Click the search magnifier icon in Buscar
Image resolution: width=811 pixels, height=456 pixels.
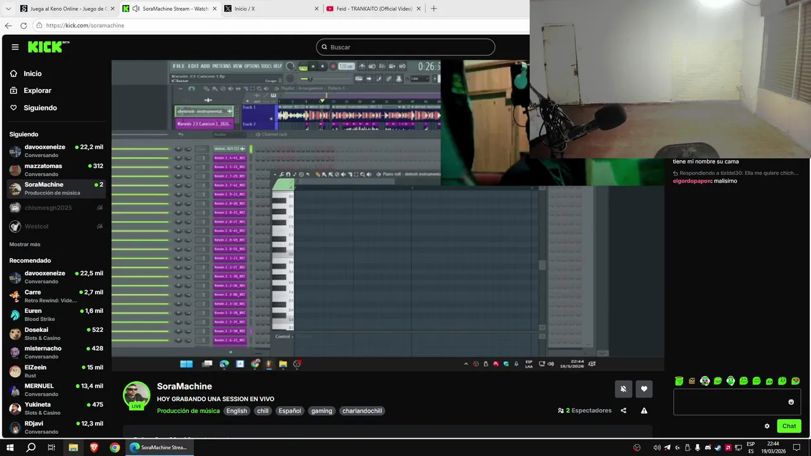click(x=324, y=47)
